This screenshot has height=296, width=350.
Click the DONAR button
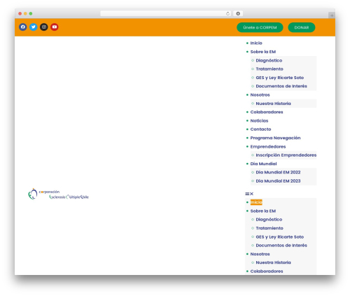(x=302, y=27)
